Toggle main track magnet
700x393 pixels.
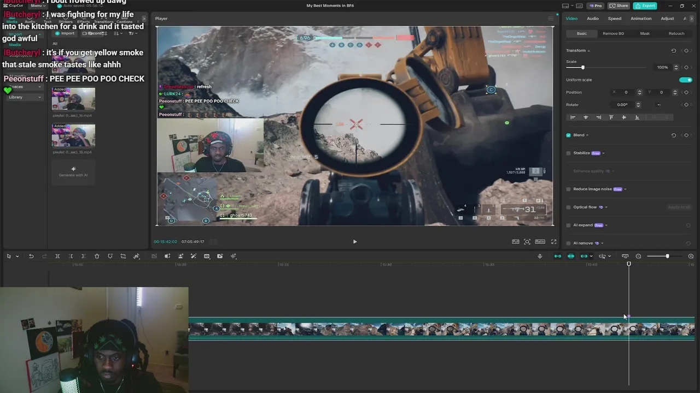pos(558,256)
